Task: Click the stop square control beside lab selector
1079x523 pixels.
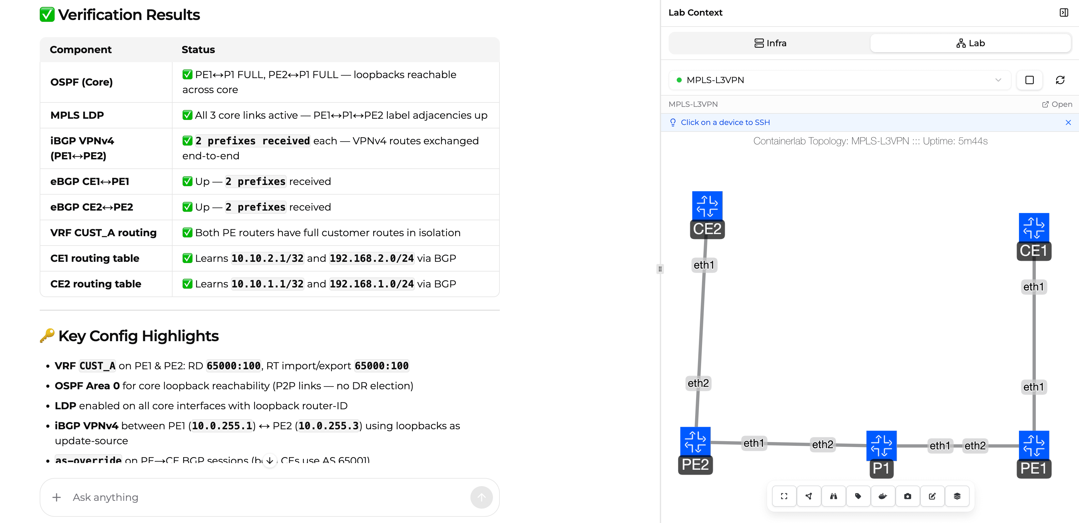Action: point(1030,80)
